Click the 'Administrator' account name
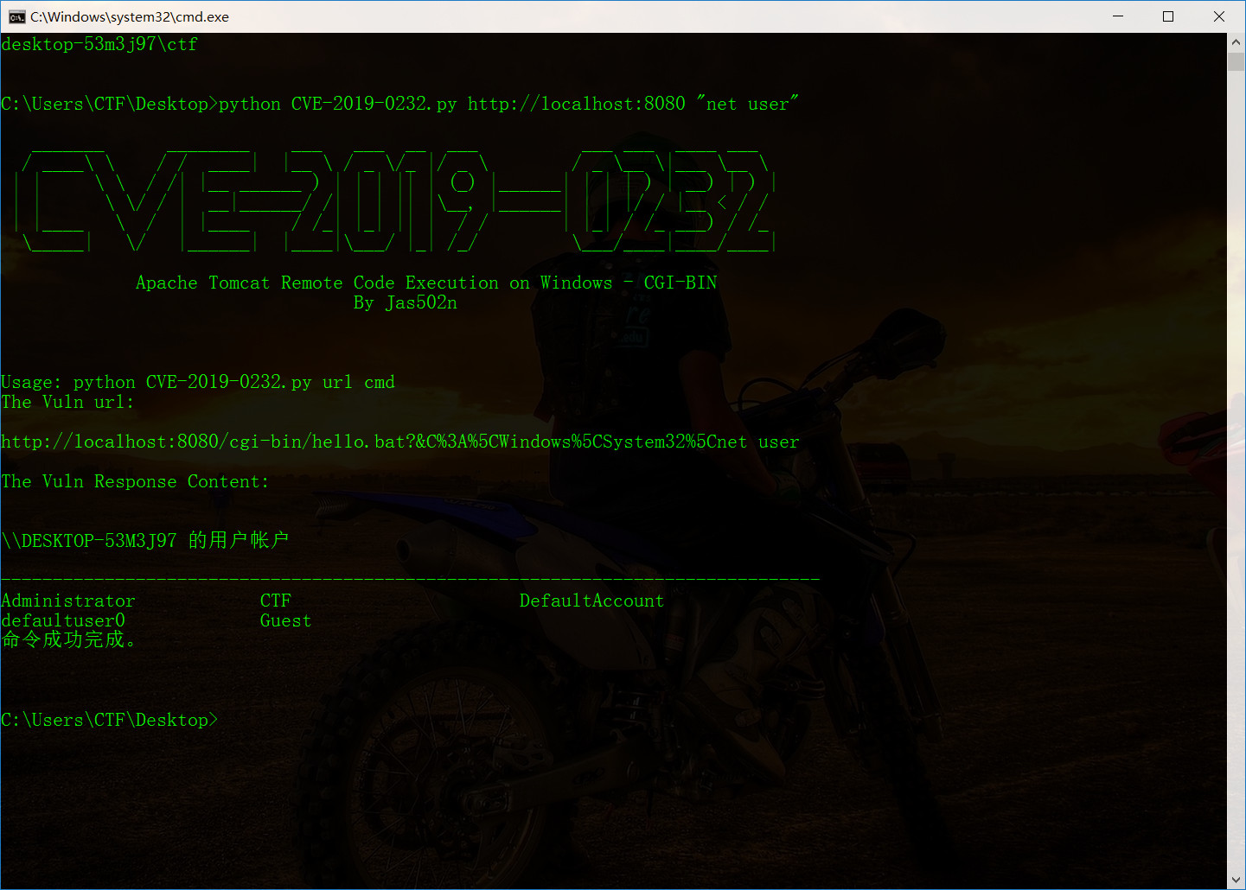Viewport: 1246px width, 890px height. coord(68,601)
